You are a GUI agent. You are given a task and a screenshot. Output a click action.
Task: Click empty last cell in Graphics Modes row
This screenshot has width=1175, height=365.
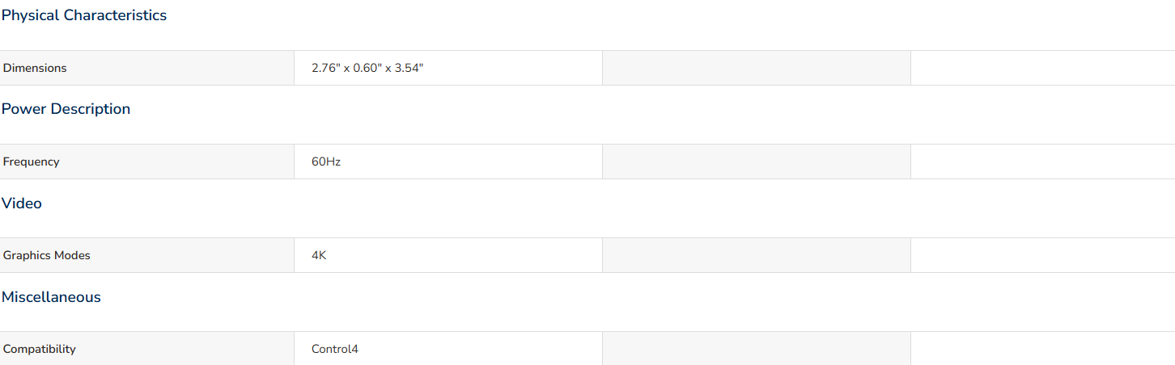pyautogui.click(x=1043, y=255)
